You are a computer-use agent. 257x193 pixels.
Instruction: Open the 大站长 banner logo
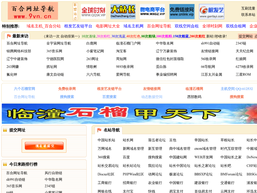point(123,12)
